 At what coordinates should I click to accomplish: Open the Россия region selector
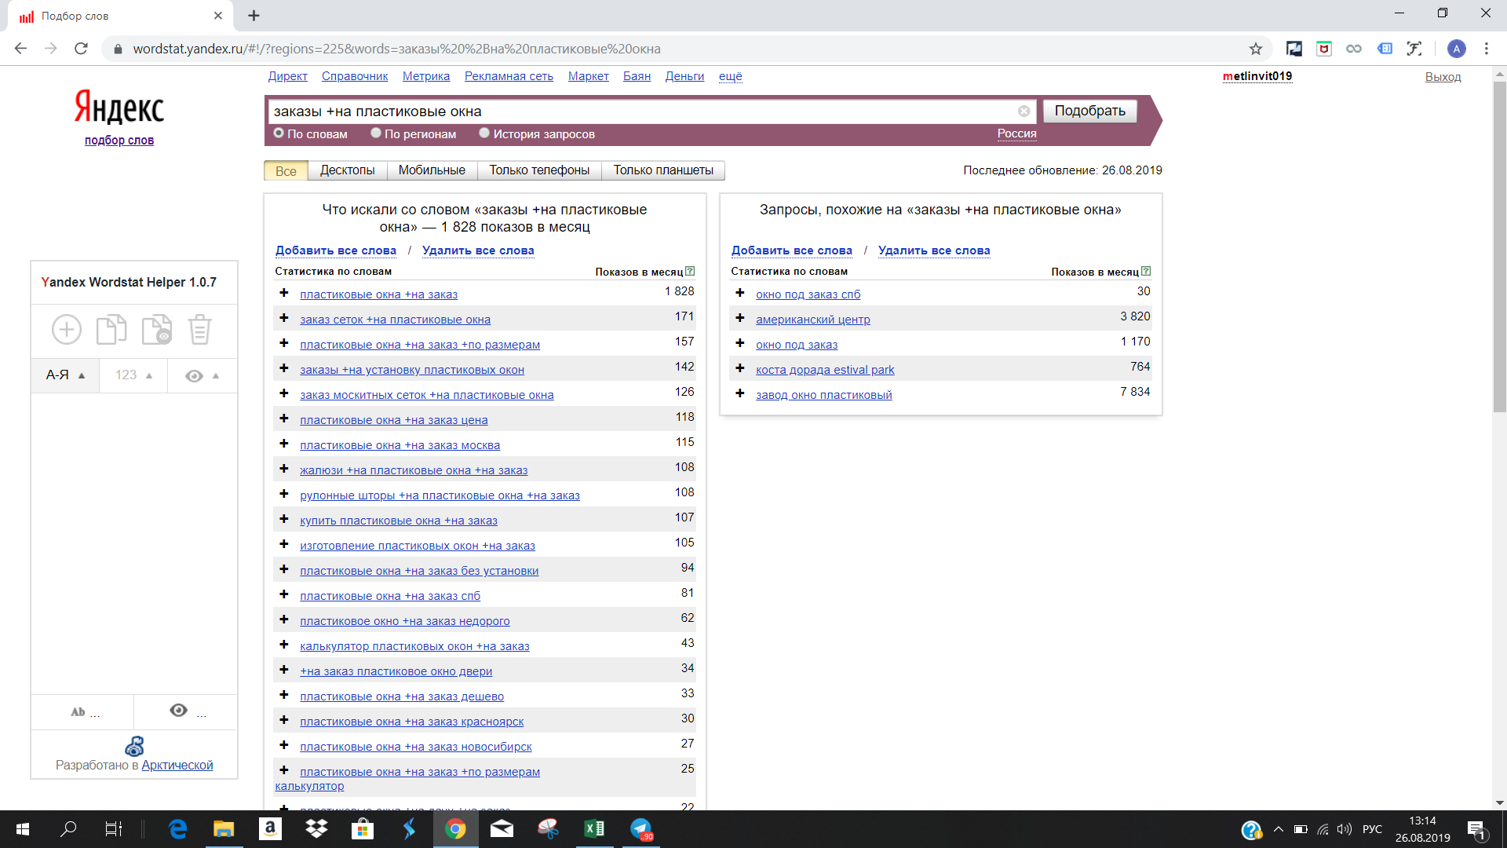click(x=1016, y=133)
